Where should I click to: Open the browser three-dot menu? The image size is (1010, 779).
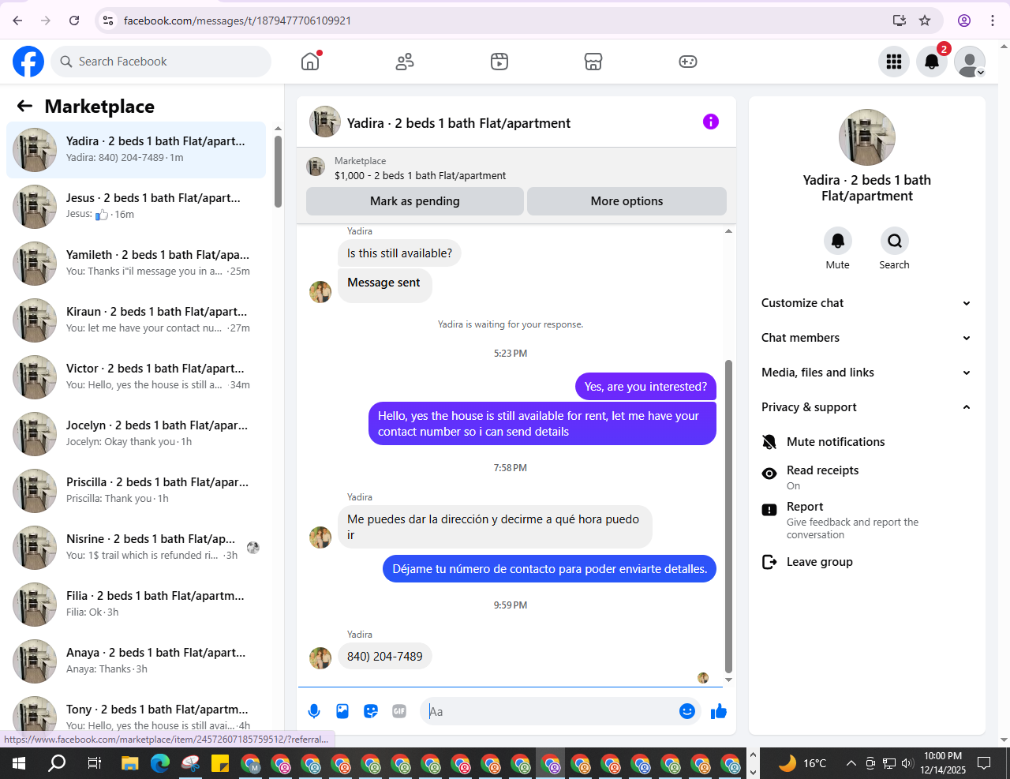993,21
